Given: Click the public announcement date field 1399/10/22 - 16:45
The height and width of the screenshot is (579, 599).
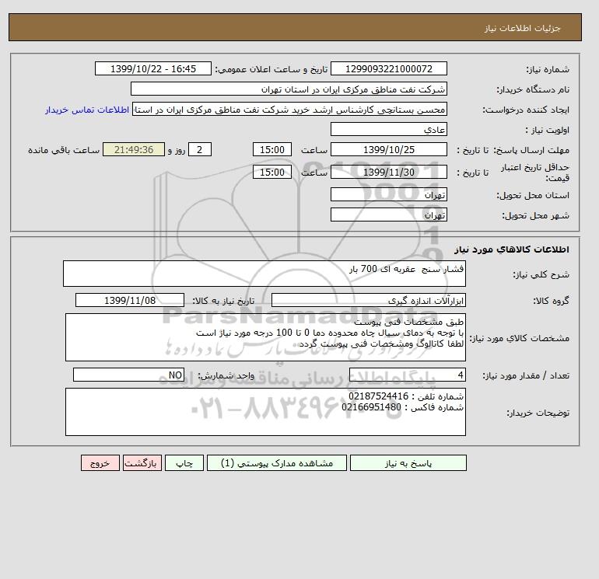Looking at the screenshot, I should [x=152, y=69].
